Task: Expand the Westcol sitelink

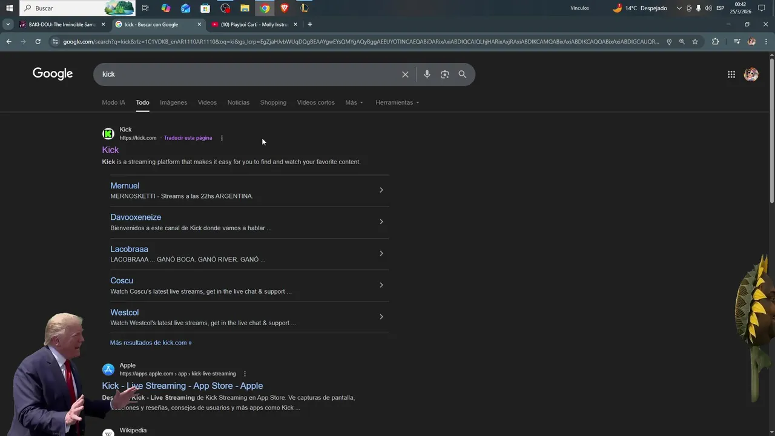Action: [381, 317]
